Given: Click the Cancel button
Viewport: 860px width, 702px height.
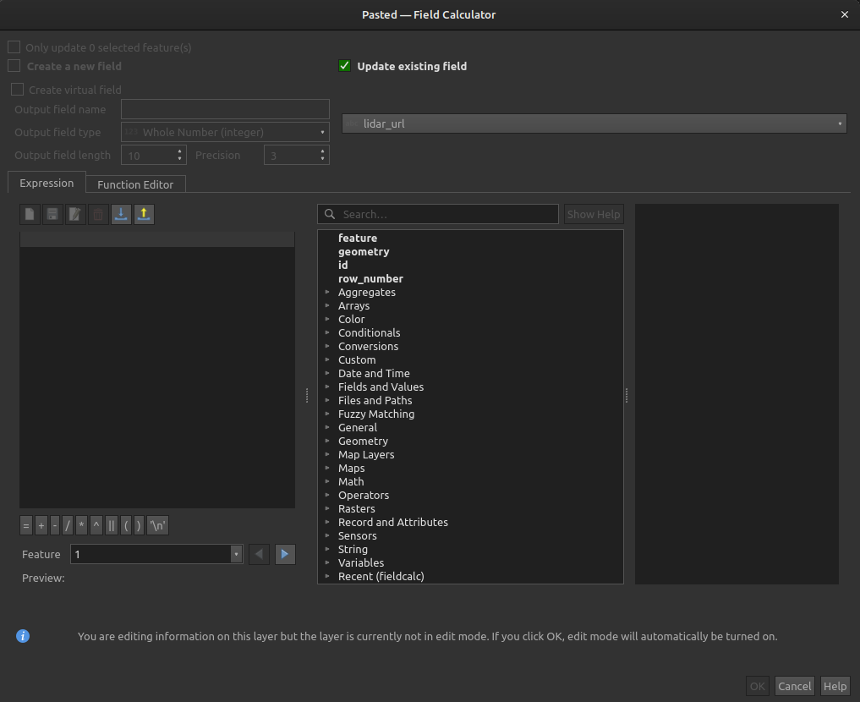Looking at the screenshot, I should click(794, 686).
